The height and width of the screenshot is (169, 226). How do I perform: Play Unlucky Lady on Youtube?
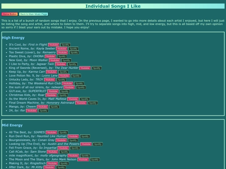coord(50,80)
